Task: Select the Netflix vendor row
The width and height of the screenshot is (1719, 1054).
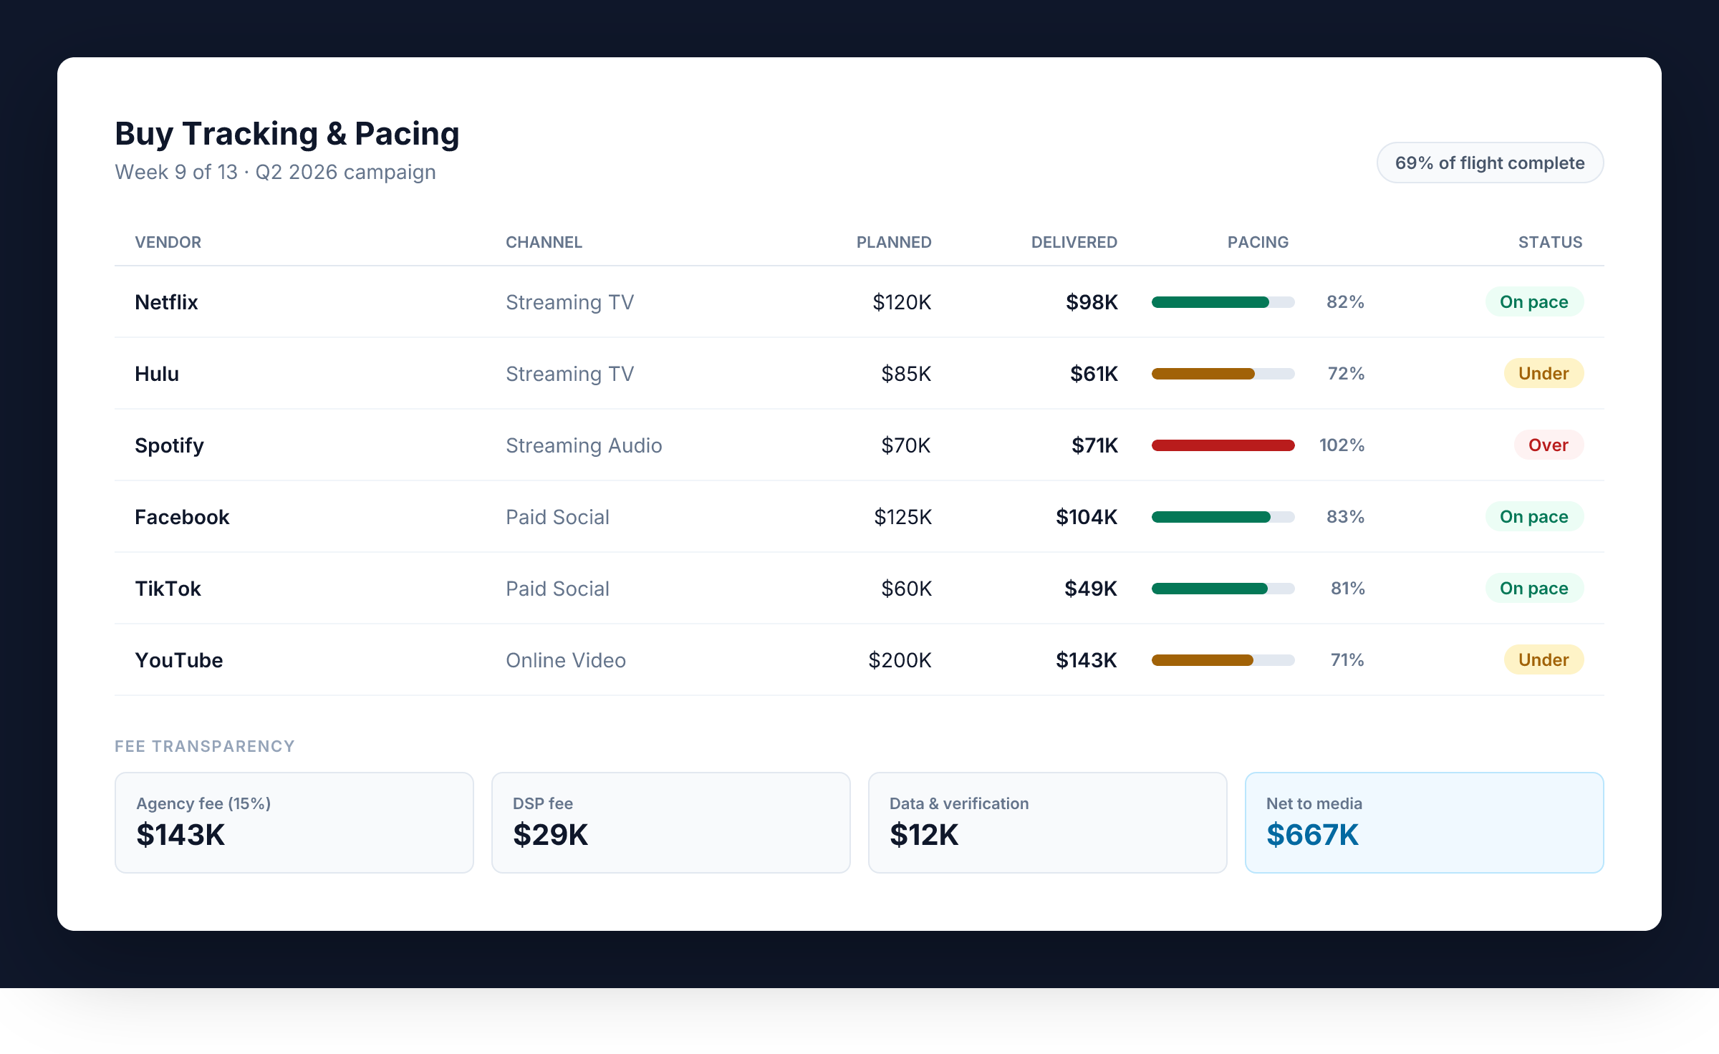Action: pyautogui.click(x=166, y=302)
